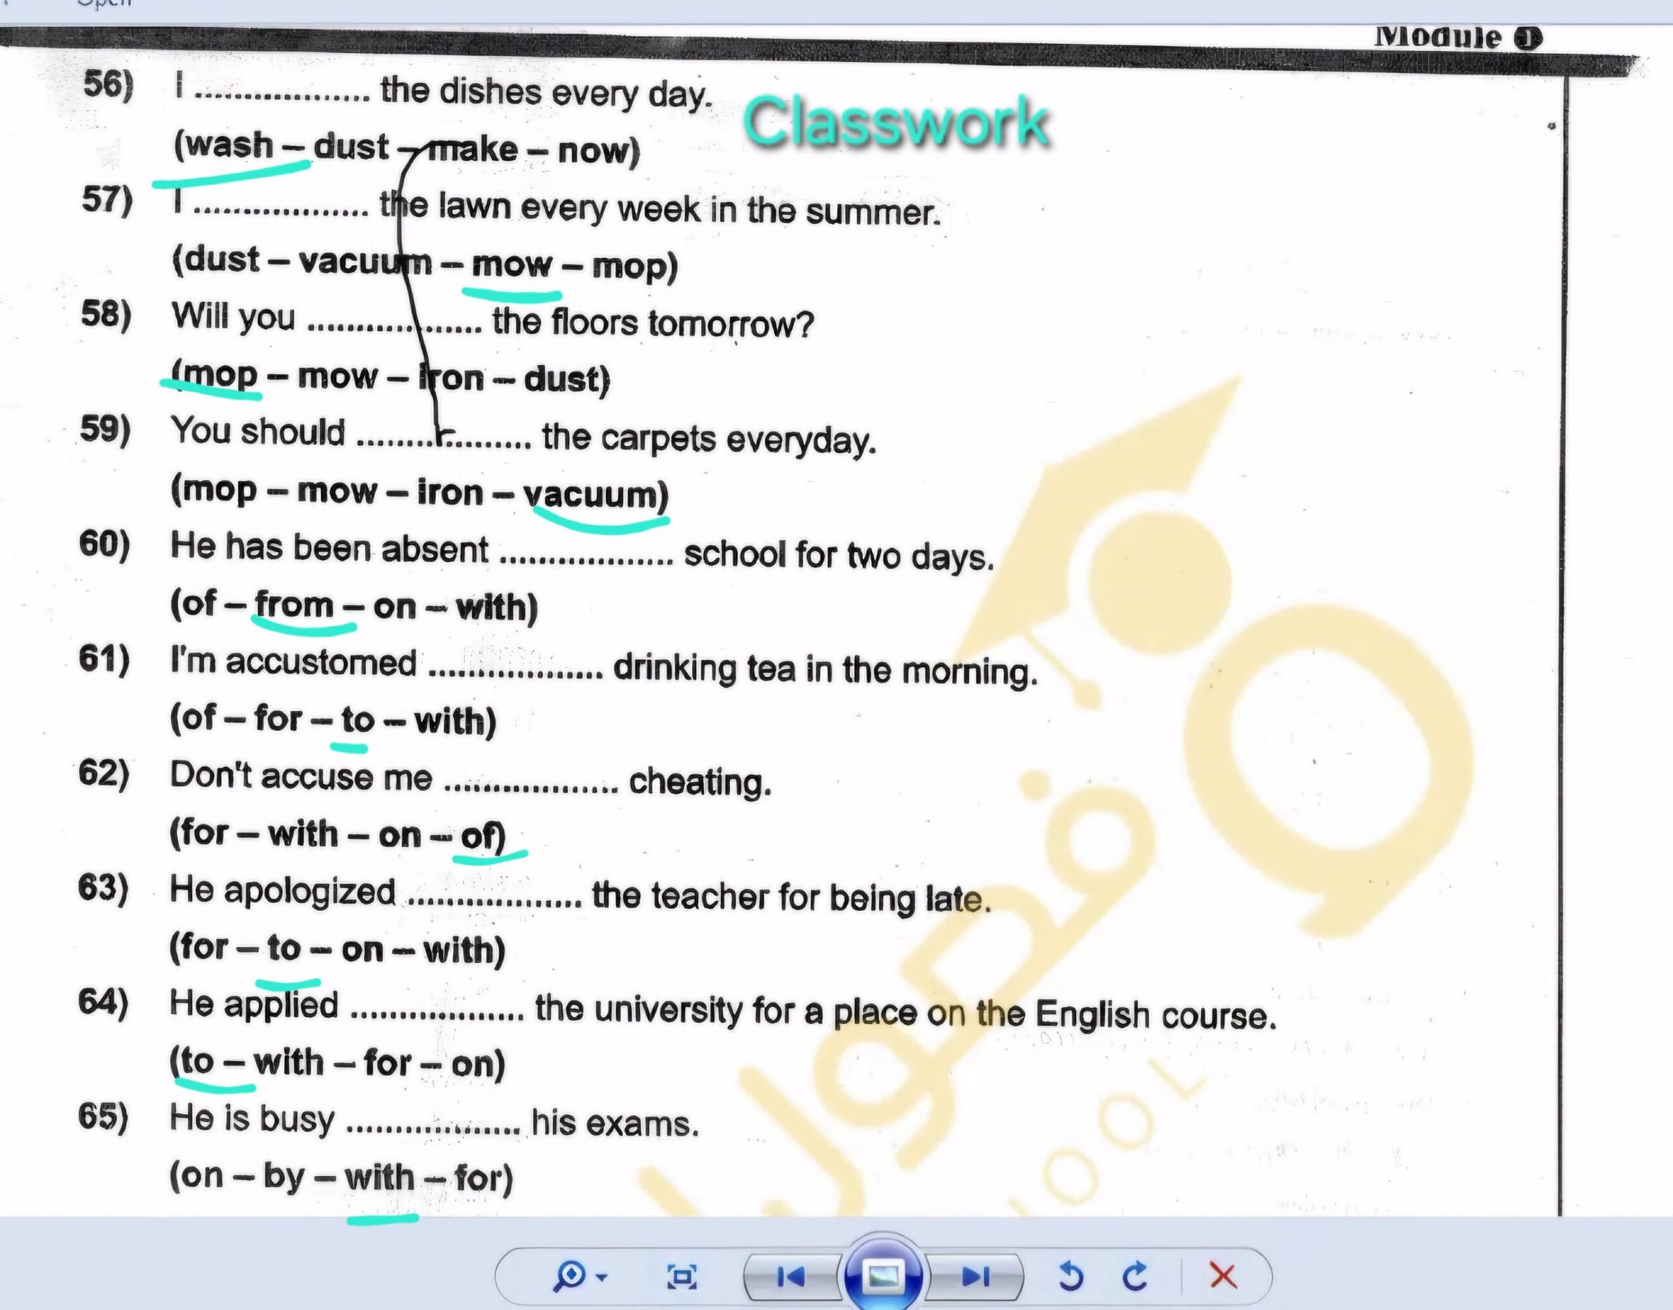Click the "Module" header text

(1438, 37)
